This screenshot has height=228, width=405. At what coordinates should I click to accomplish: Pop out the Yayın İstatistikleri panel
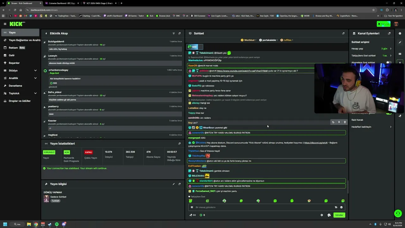[x=179, y=143]
